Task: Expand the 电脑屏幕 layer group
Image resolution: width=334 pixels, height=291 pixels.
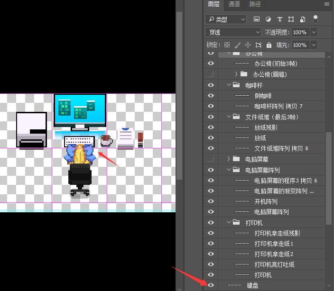Action: coord(229,159)
